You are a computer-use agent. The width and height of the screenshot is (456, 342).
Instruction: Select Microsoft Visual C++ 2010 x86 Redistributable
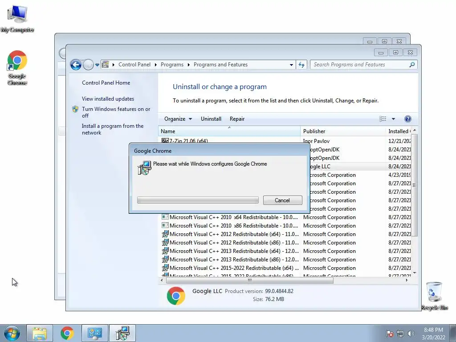coord(285,225)
